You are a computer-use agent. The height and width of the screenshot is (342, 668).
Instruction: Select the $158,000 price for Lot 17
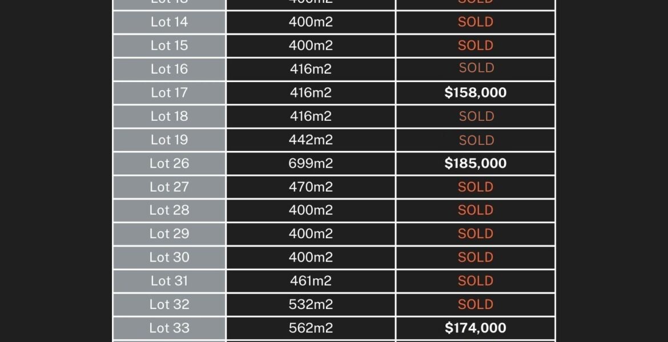click(475, 92)
